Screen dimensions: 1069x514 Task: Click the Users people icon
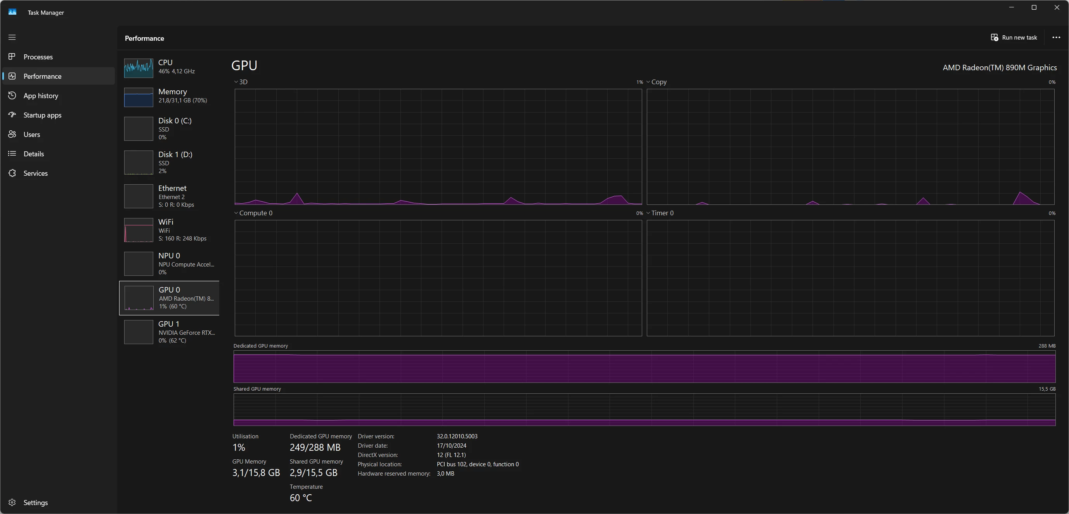(x=12, y=134)
